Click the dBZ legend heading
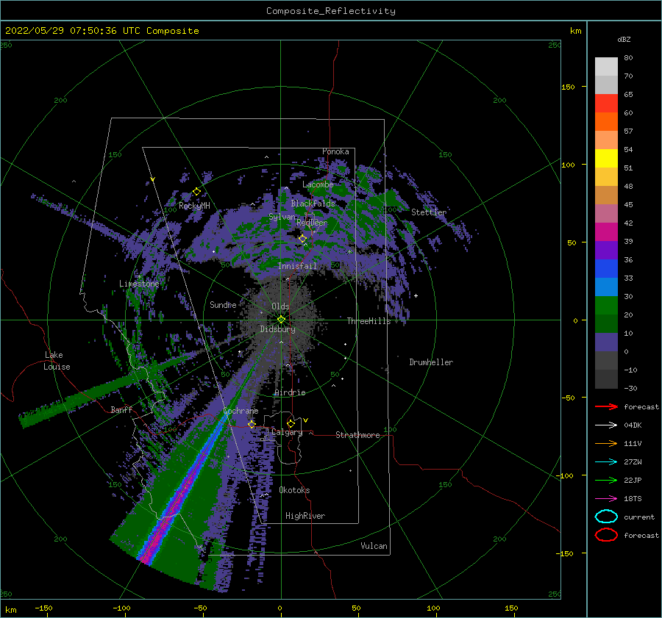 pyautogui.click(x=624, y=39)
